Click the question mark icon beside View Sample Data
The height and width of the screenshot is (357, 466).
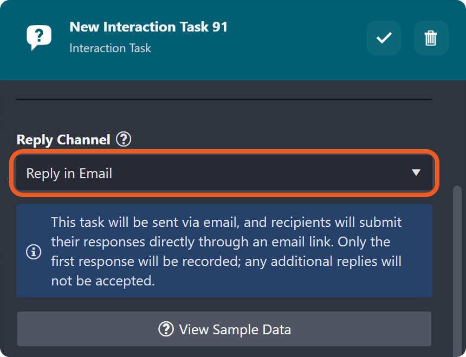click(x=166, y=329)
